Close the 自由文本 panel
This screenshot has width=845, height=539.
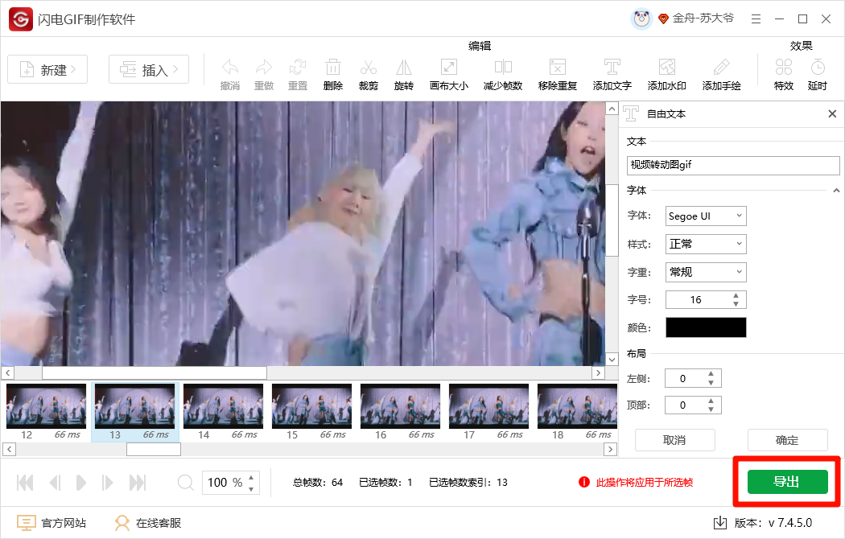pyautogui.click(x=832, y=113)
